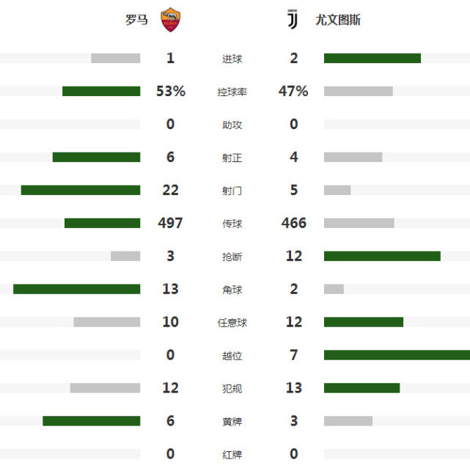Click Juventus's green 12 tackles bar
Viewport: 470px width, 468px height.
382,256
